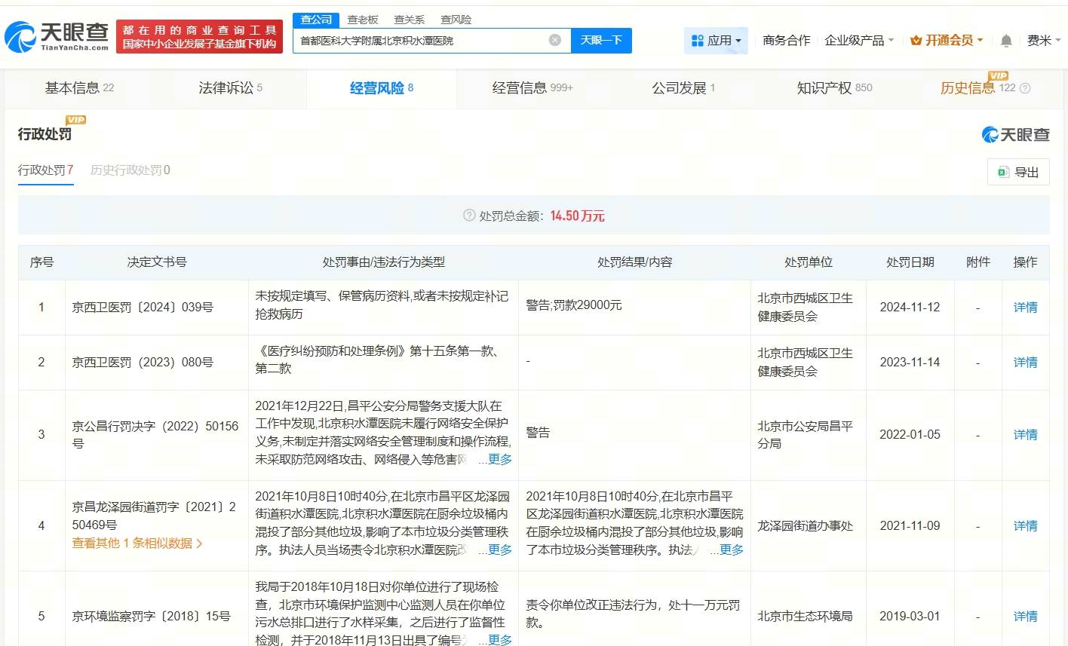Clear the search box text
The image size is (1068, 646).
[x=555, y=40]
